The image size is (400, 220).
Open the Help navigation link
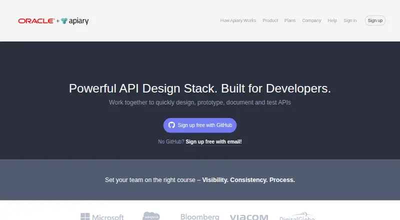point(332,20)
